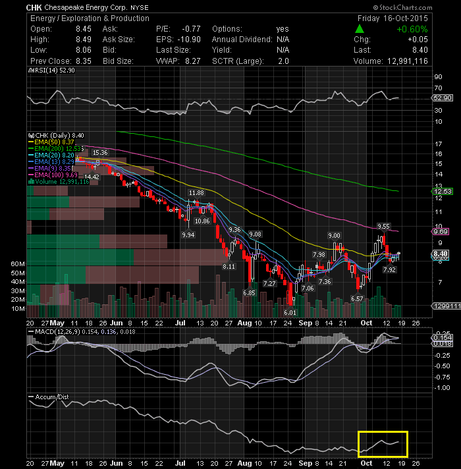The height and width of the screenshot is (469, 461).
Task: Click the P/E value -0.77
Action: 192,29
